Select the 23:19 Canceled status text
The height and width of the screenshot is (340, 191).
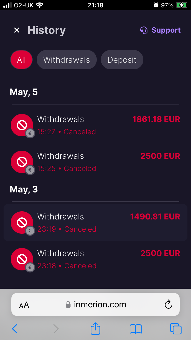tap(67, 229)
